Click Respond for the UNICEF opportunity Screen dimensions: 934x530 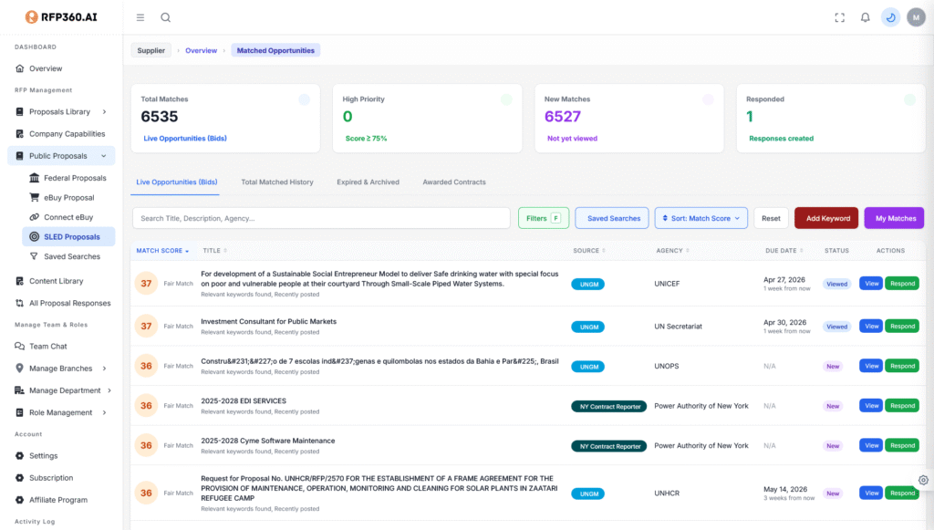click(x=902, y=284)
